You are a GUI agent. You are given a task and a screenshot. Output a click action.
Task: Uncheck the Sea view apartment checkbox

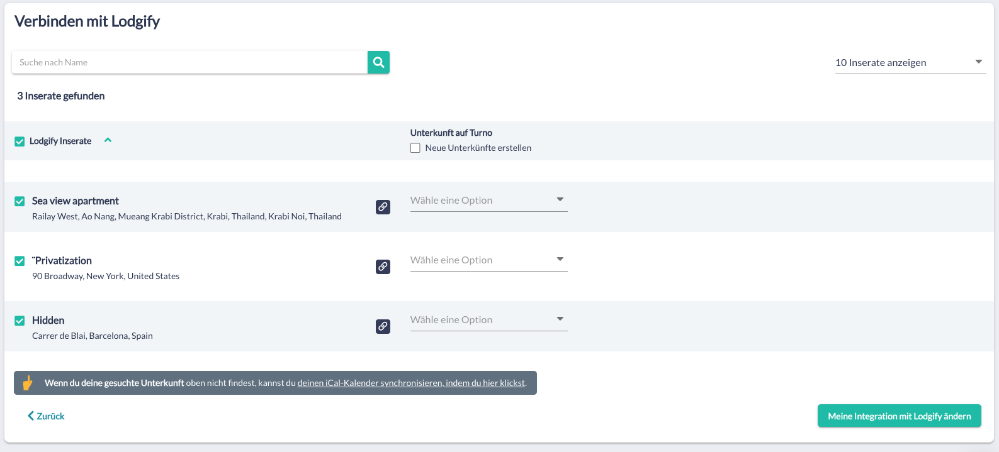20,201
